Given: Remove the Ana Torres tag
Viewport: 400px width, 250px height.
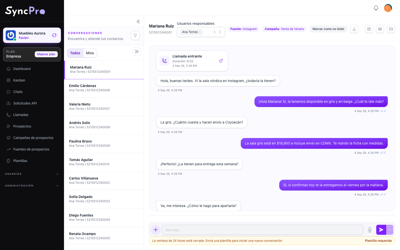Looking at the screenshot, I should point(200,32).
